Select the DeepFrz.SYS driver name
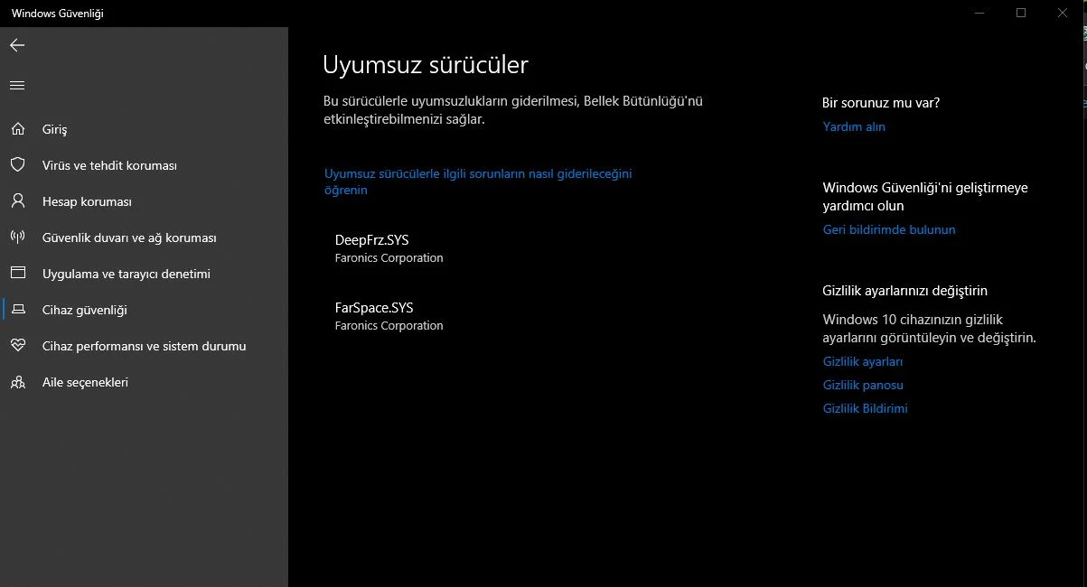 (371, 240)
